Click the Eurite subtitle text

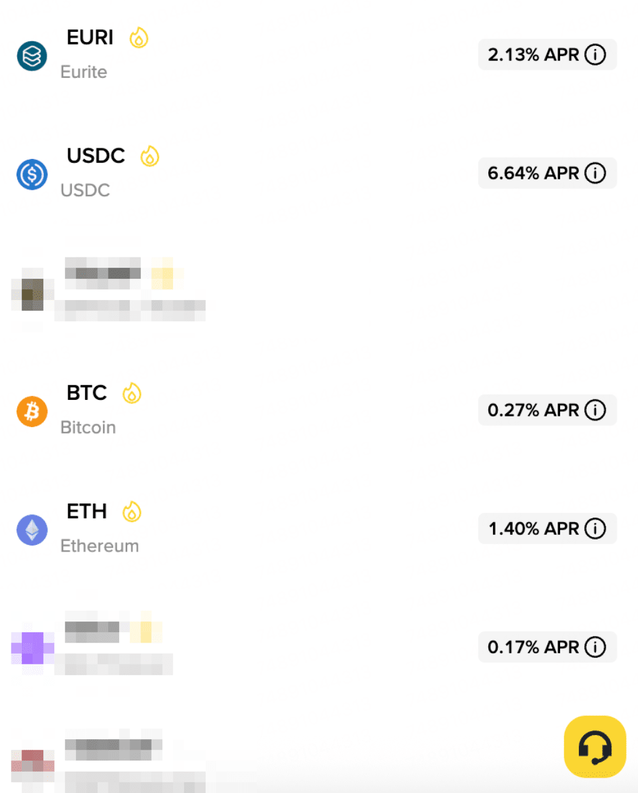tap(84, 72)
